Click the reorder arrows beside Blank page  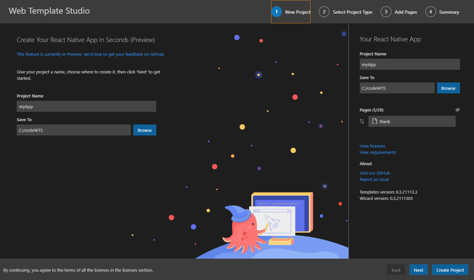point(362,121)
